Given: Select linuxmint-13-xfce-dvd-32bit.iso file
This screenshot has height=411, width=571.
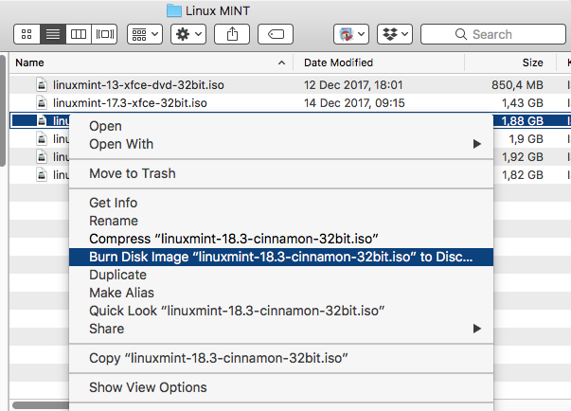Looking at the screenshot, I should click(x=138, y=85).
